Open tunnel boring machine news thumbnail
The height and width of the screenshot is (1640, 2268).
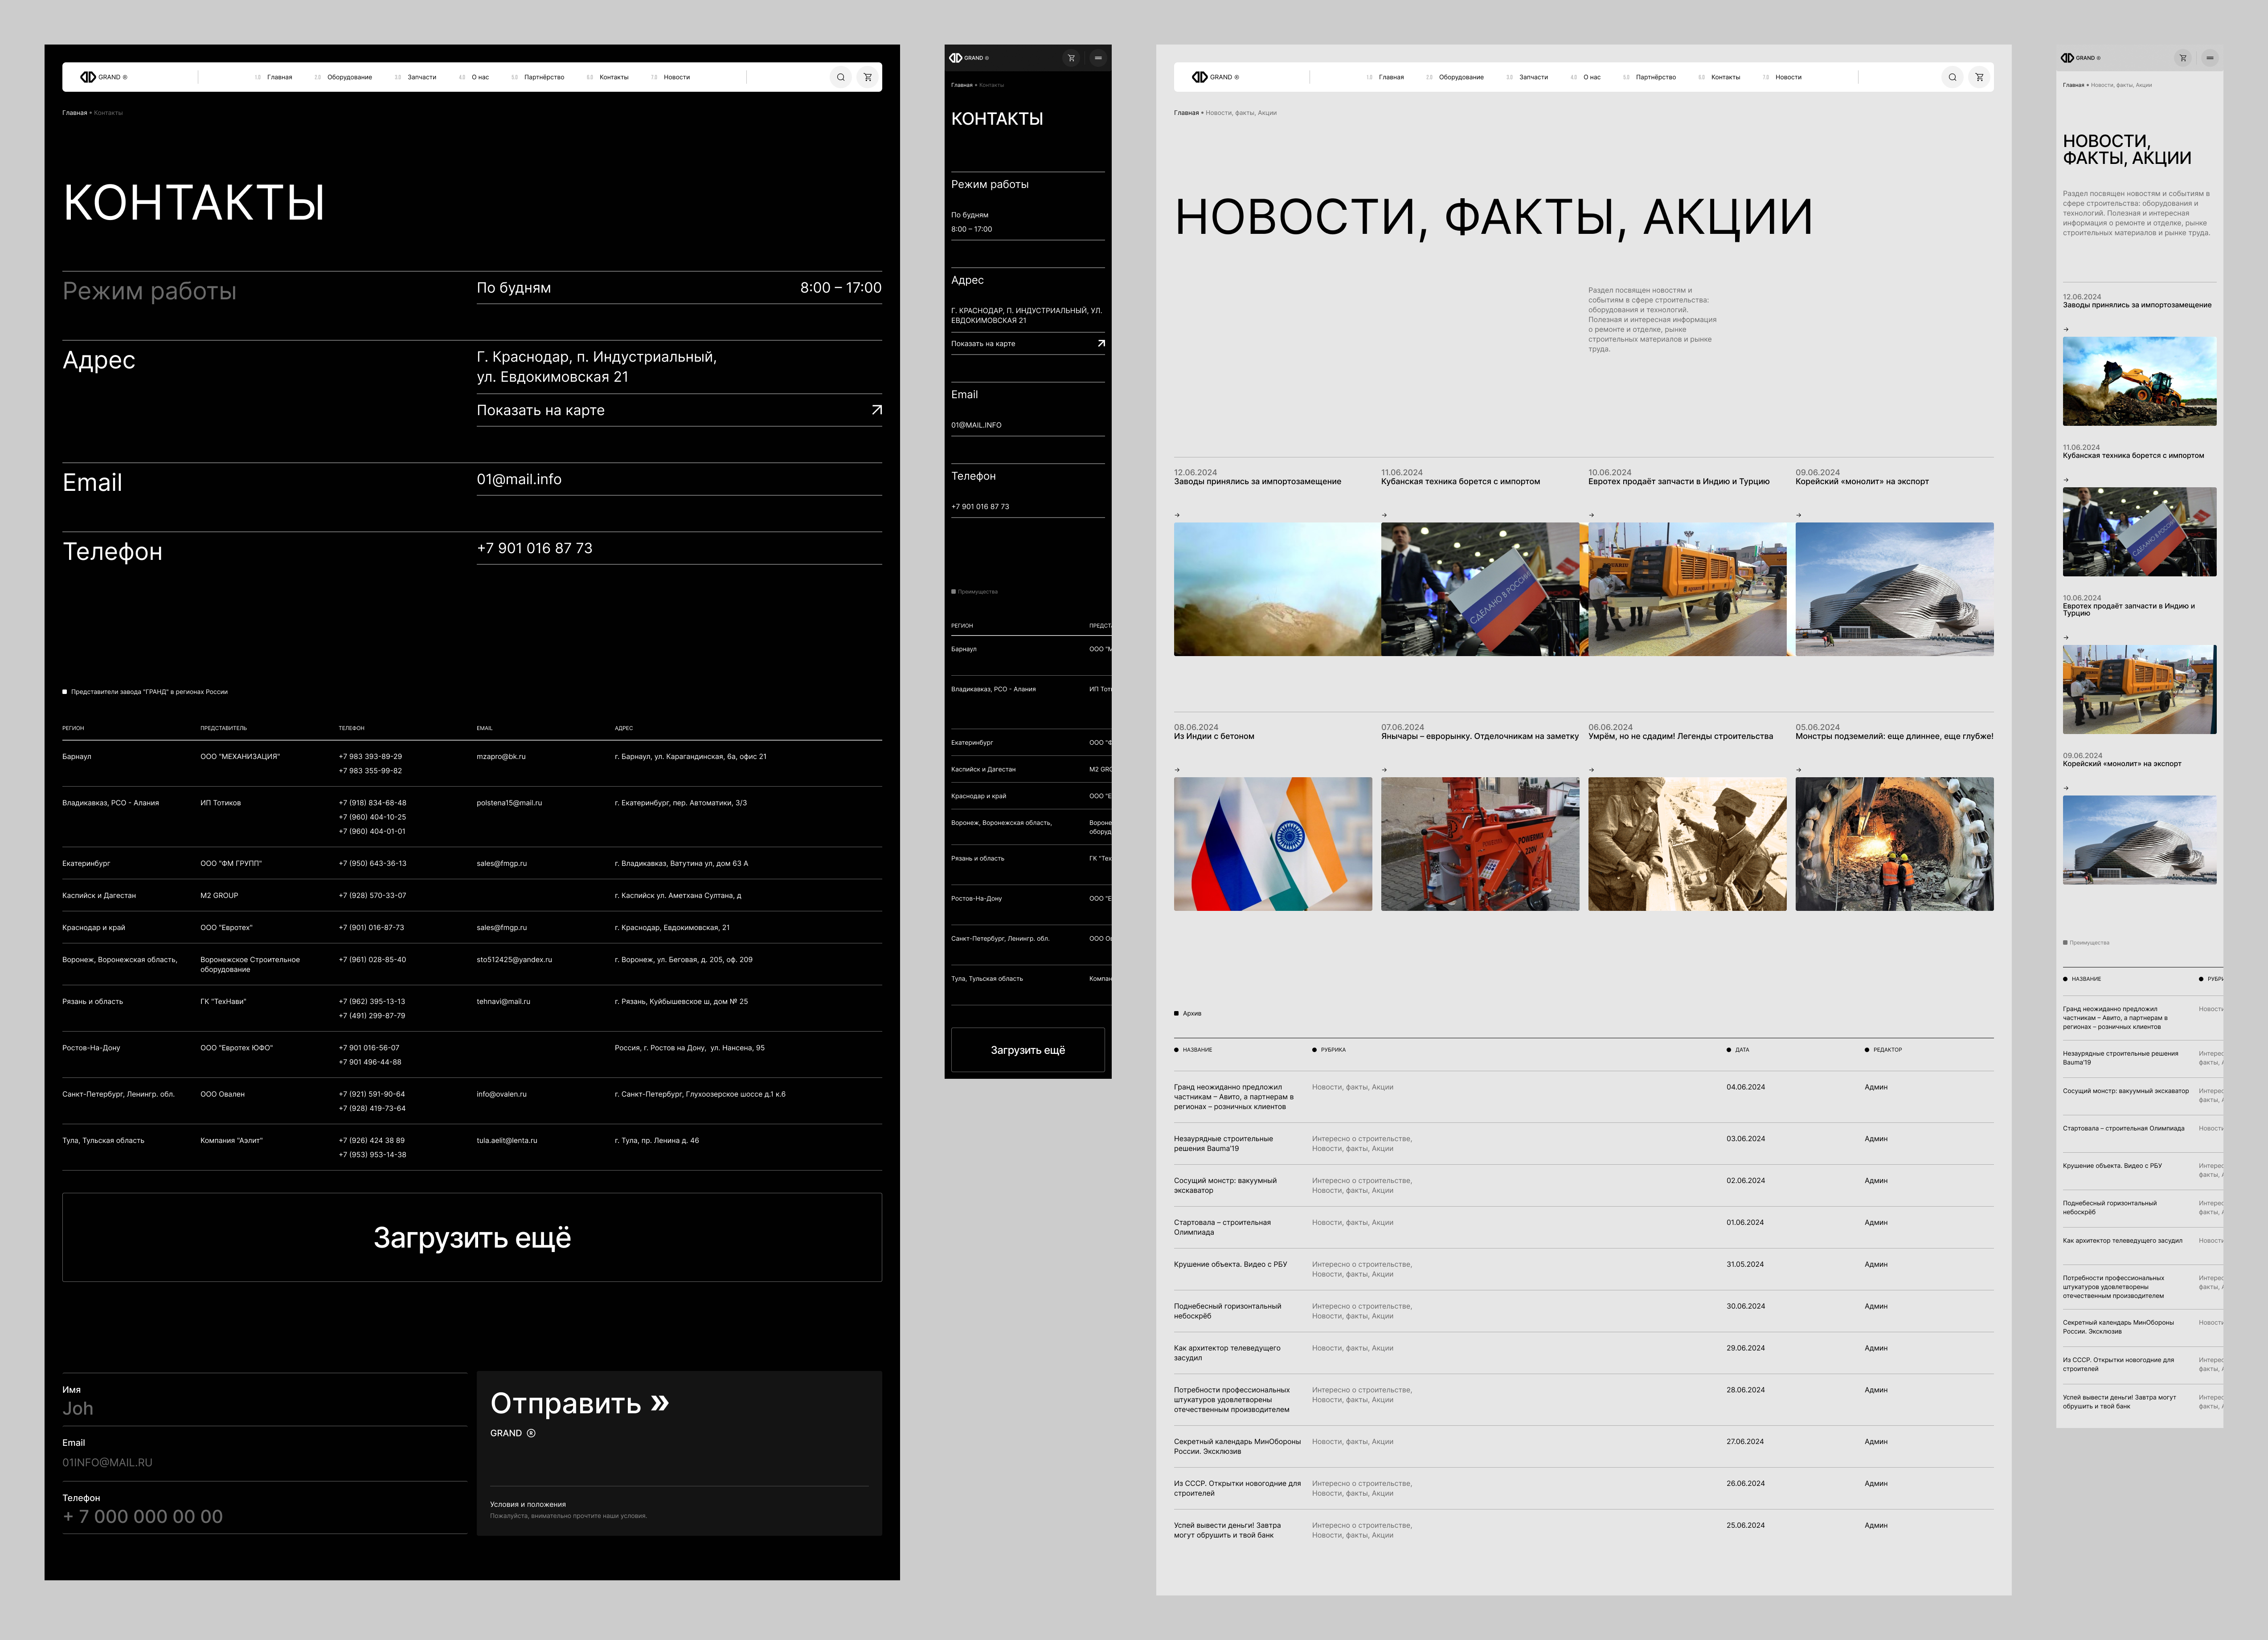pyautogui.click(x=1894, y=844)
